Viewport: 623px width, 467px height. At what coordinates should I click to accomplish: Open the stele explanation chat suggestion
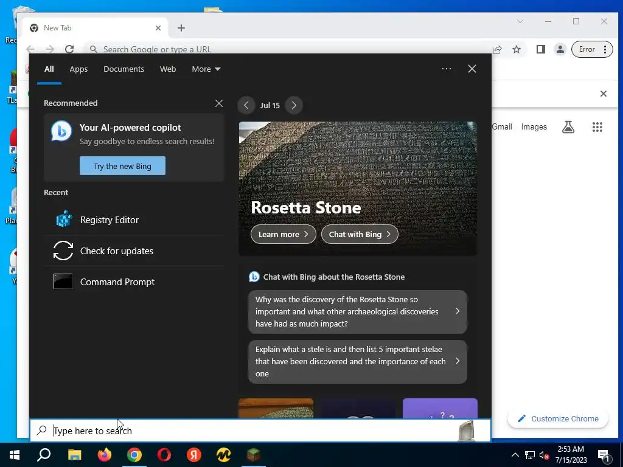358,362
